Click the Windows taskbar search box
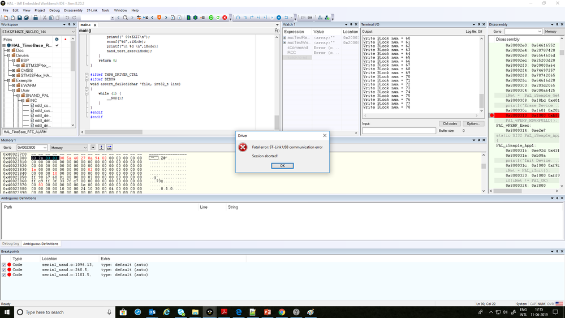 (x=64, y=312)
